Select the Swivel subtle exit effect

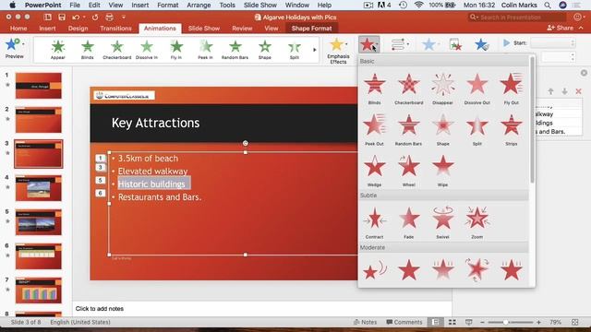442,222
